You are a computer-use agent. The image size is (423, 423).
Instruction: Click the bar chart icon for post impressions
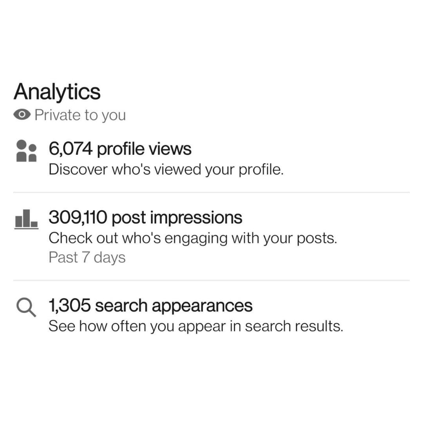coord(26,219)
